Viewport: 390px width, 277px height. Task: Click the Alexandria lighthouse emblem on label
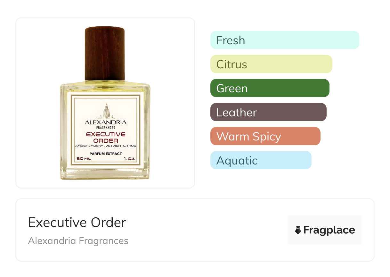point(106,111)
